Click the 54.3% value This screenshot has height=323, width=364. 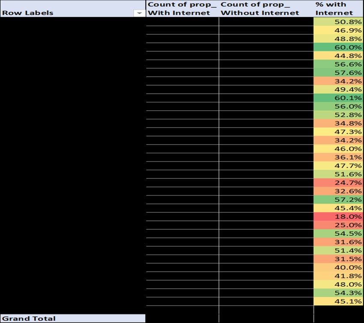coord(338,293)
